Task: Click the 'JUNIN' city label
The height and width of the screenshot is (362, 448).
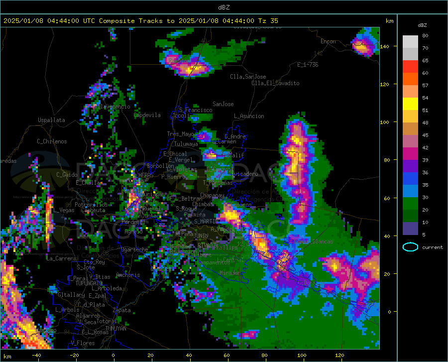Action: click(x=201, y=236)
